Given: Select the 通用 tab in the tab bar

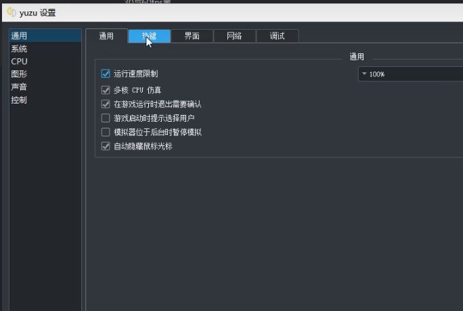Looking at the screenshot, I should (106, 37).
